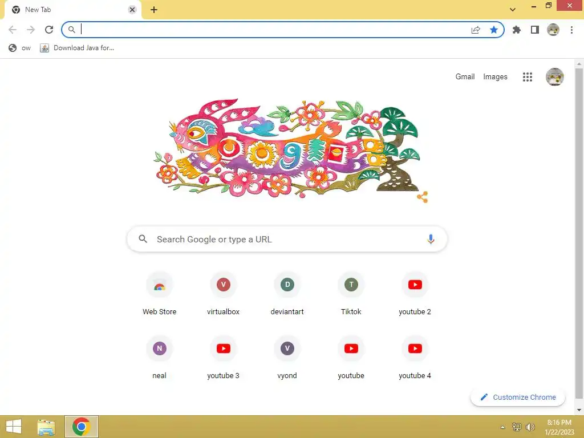Open the volume speaker tray icon
The width and height of the screenshot is (584, 438).
coord(530,427)
